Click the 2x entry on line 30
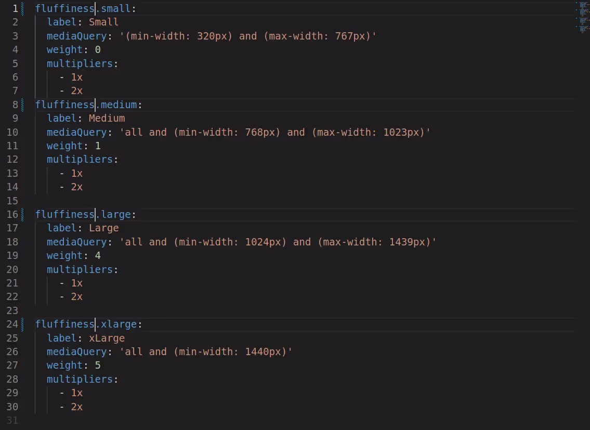 pos(77,407)
